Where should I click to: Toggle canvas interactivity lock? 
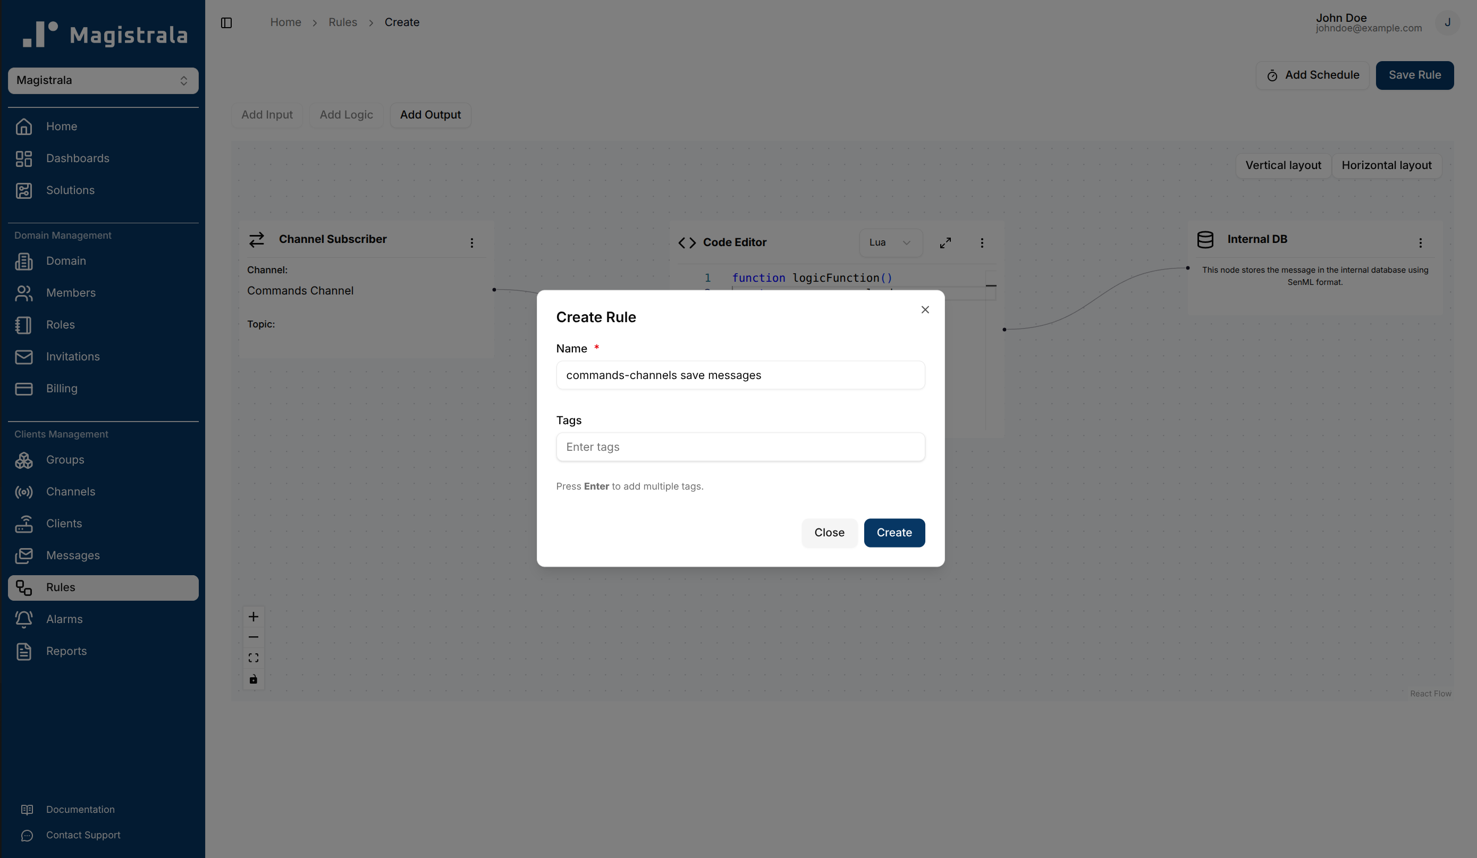[x=253, y=679]
